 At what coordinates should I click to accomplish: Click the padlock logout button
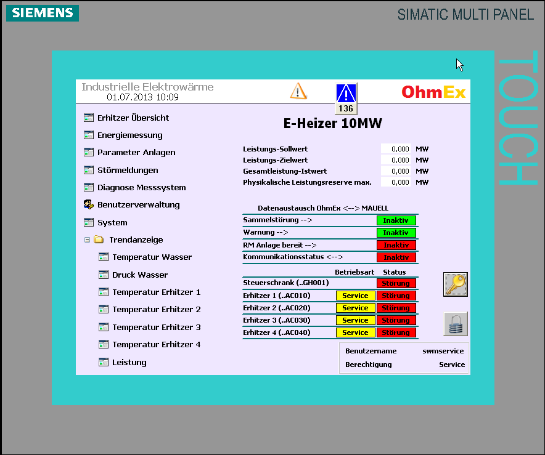(456, 324)
